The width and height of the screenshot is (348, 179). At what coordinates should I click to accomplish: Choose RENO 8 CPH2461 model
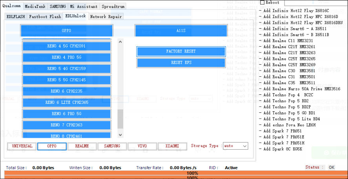pyautogui.click(x=66, y=135)
